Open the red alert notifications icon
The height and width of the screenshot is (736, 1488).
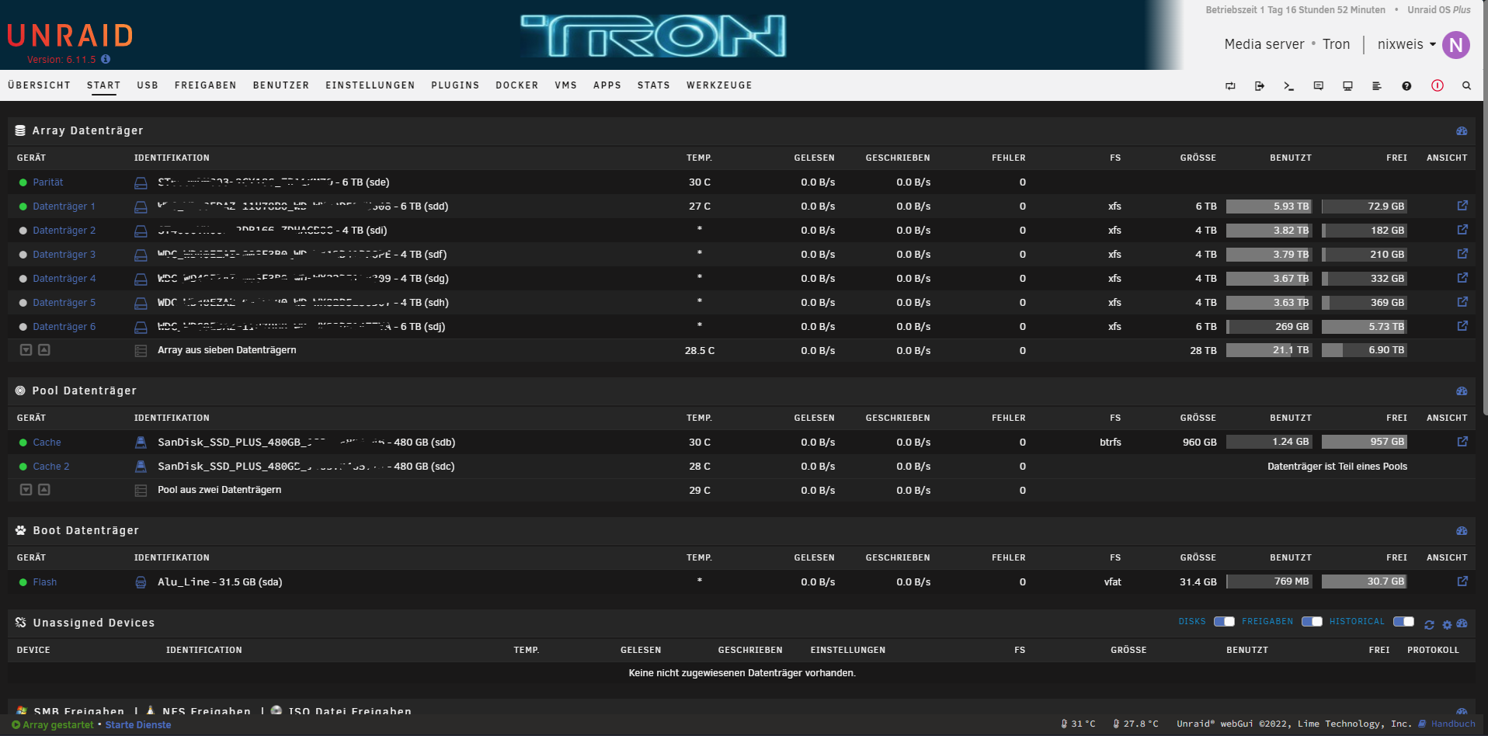pos(1438,86)
